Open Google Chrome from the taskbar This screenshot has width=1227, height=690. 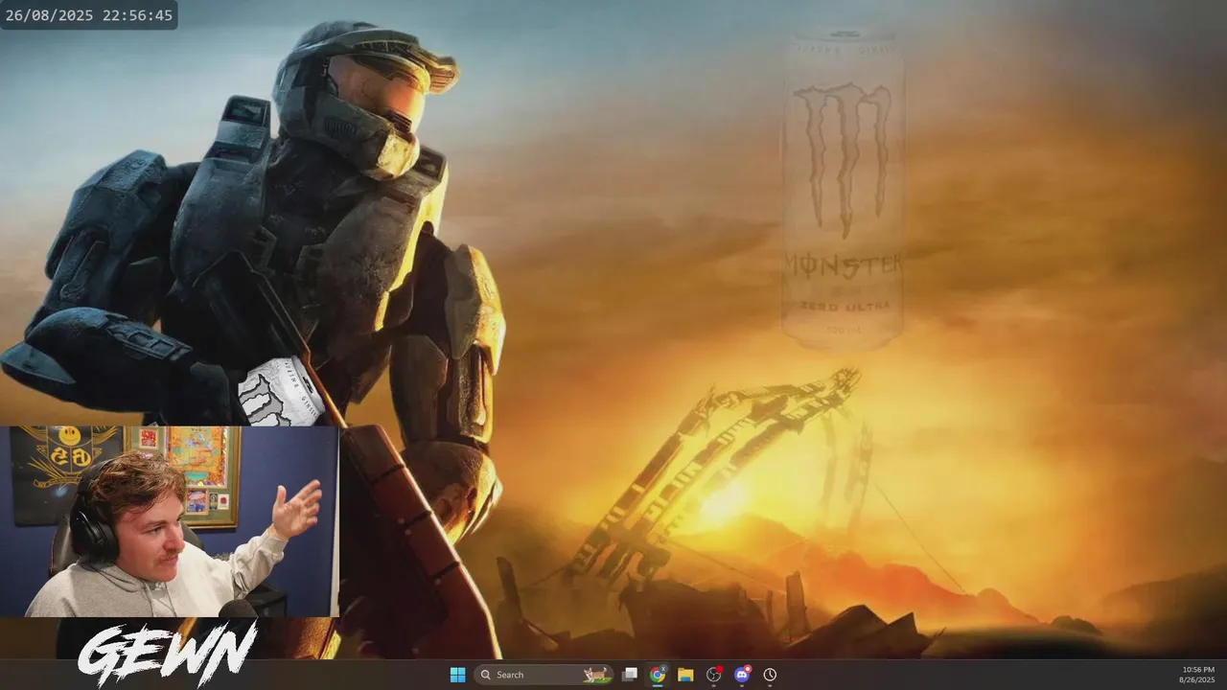tap(658, 675)
